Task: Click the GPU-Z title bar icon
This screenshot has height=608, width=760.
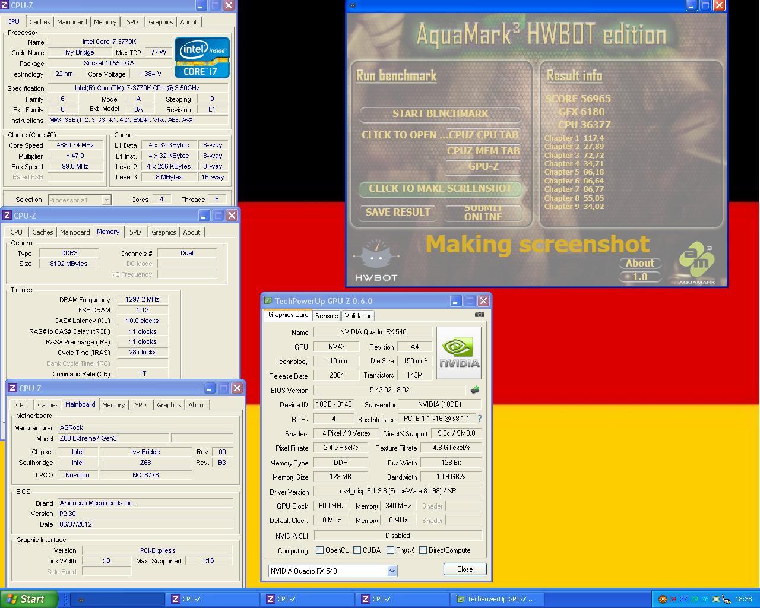Action: coord(268,301)
